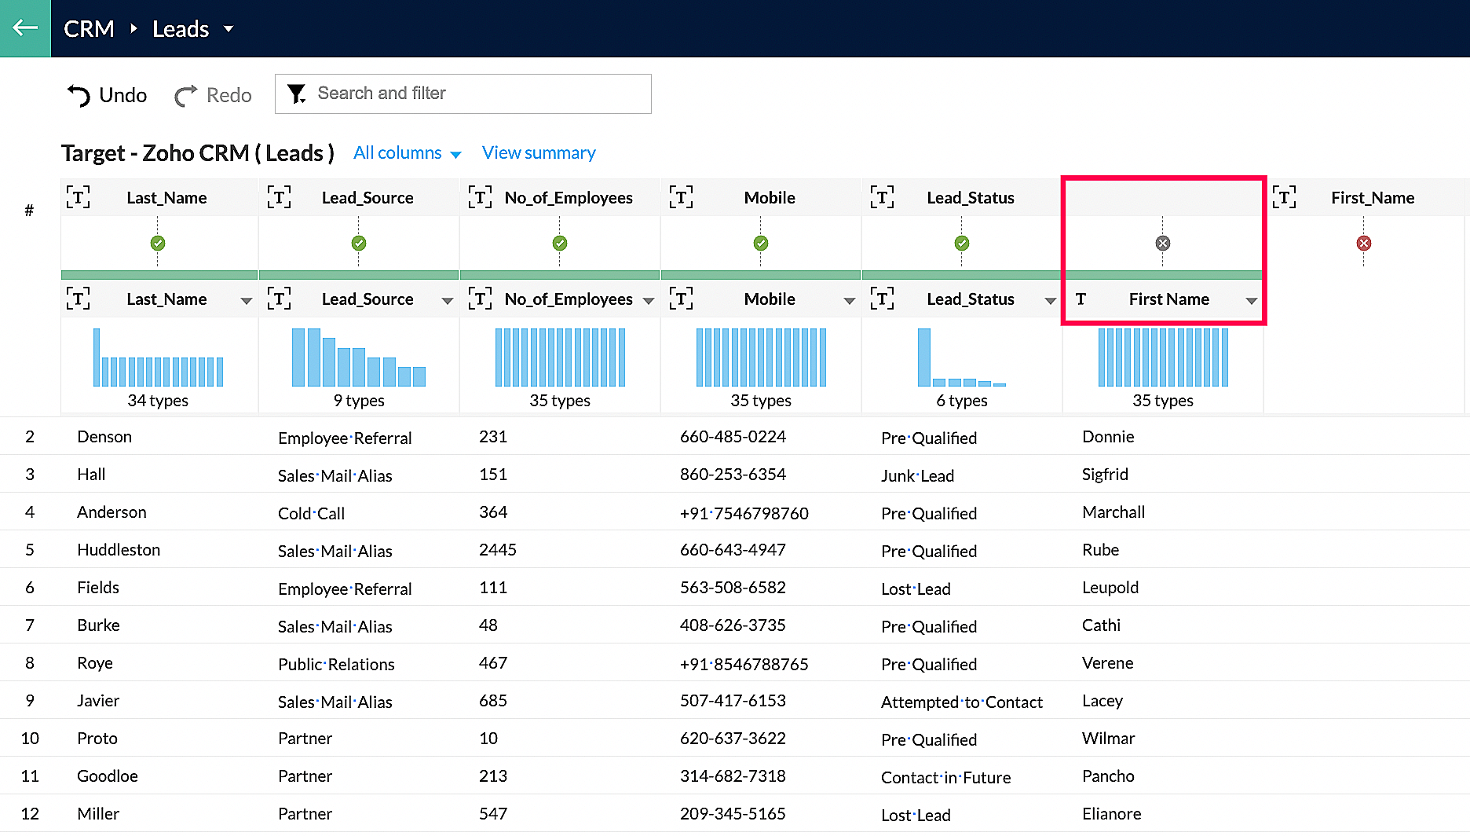The height and width of the screenshot is (836, 1470).
Task: Click the Undo arrow icon
Action: (79, 96)
